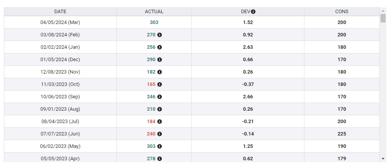
Task: Open info icon beside 290 December value
Action: (x=160, y=60)
